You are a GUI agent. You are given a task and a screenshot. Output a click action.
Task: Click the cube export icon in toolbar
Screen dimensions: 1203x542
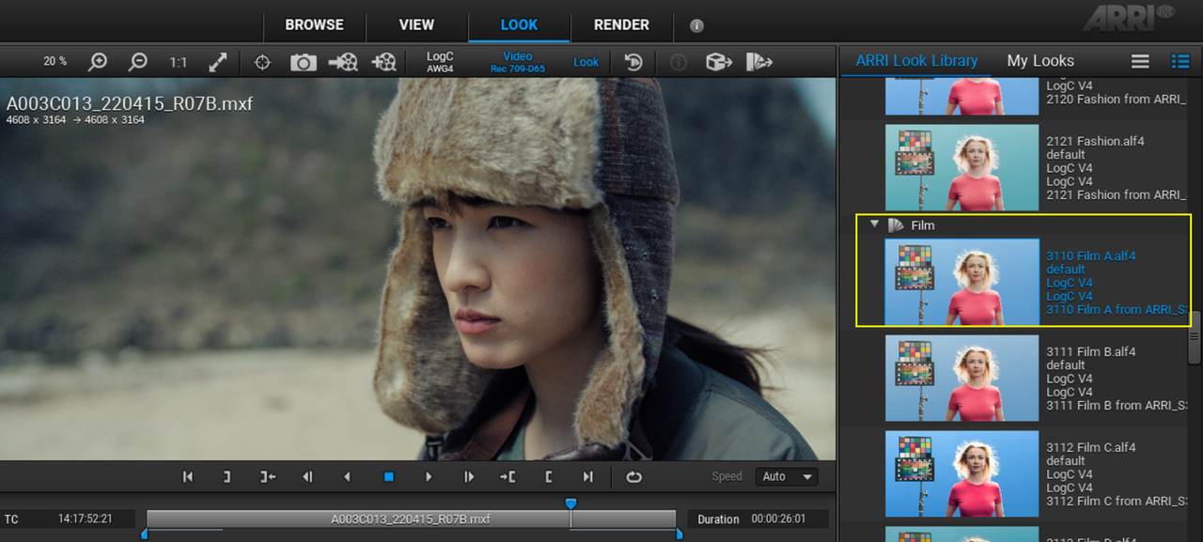point(719,62)
